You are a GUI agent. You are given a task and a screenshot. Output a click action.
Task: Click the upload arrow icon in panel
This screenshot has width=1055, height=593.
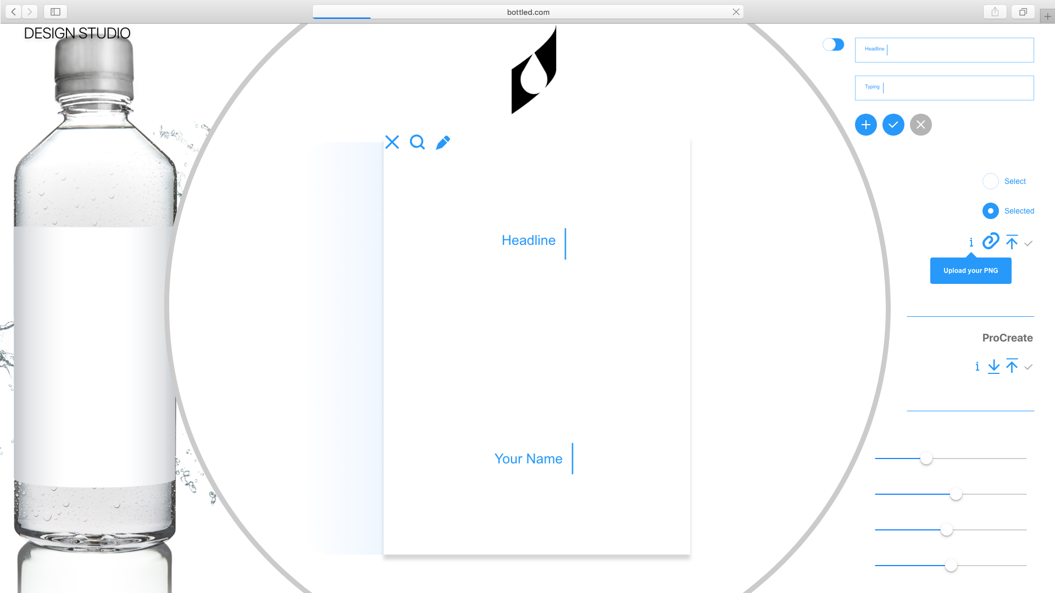[x=1012, y=241]
